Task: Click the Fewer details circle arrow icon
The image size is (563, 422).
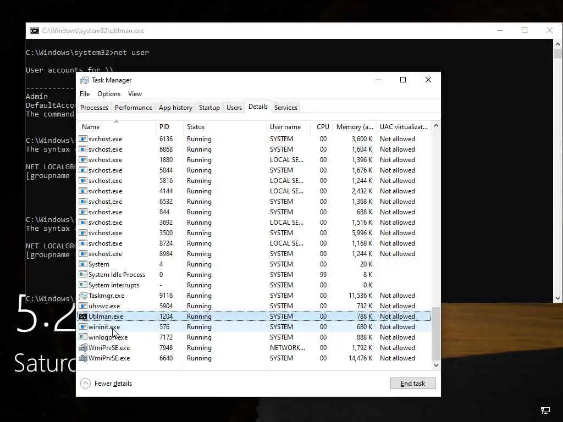Action: tap(85, 384)
